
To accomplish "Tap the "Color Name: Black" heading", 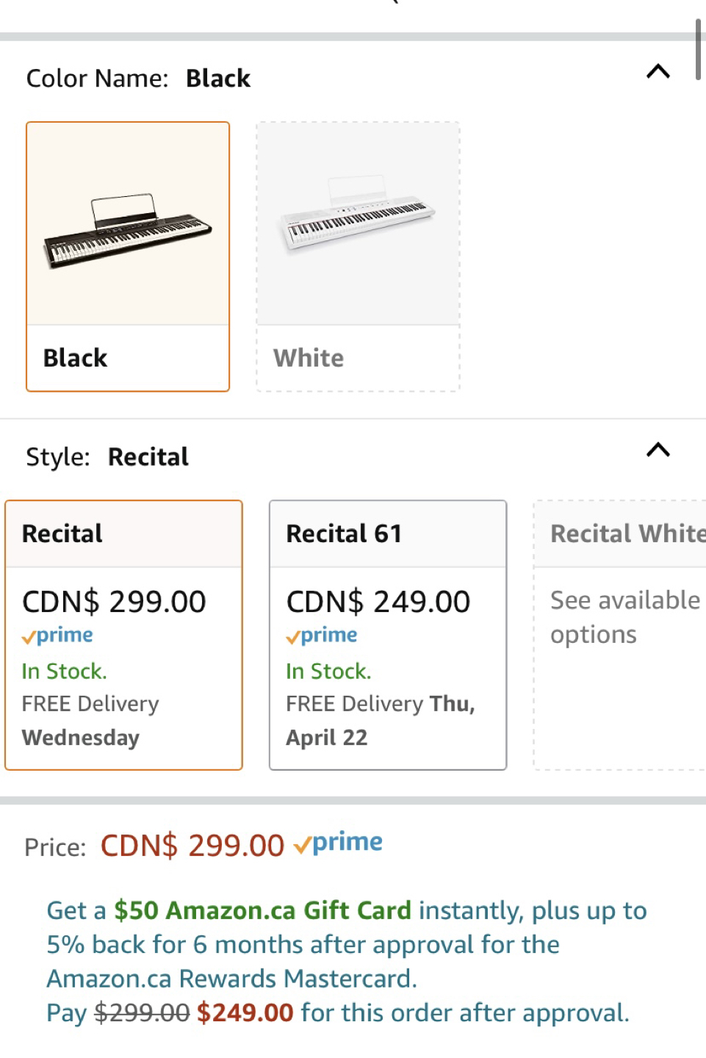I will click(x=139, y=79).
